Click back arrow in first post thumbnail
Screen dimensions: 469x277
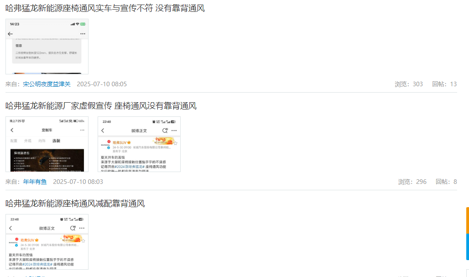10,34
